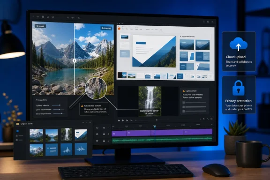The image size is (270, 180).
Task: Click the blue playhead marker on timeline
Action: [x=155, y=127]
